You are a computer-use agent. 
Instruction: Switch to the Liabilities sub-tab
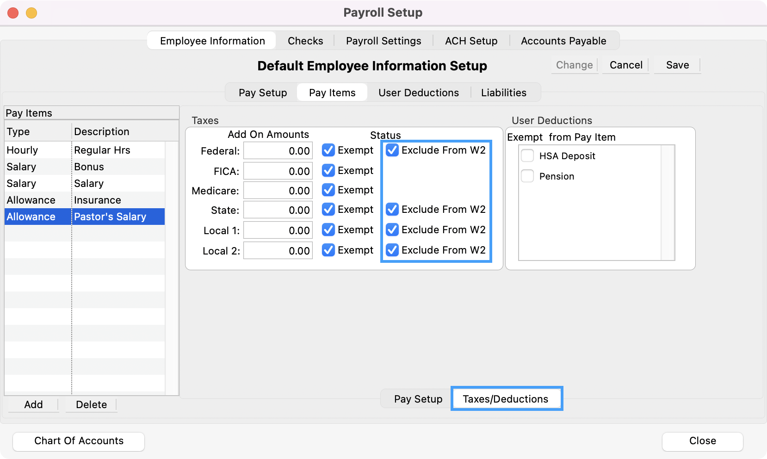(x=503, y=93)
